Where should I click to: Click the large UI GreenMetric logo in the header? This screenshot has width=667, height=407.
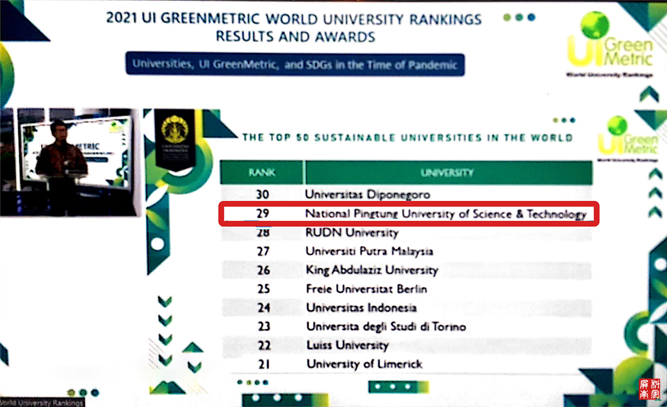[x=609, y=46]
